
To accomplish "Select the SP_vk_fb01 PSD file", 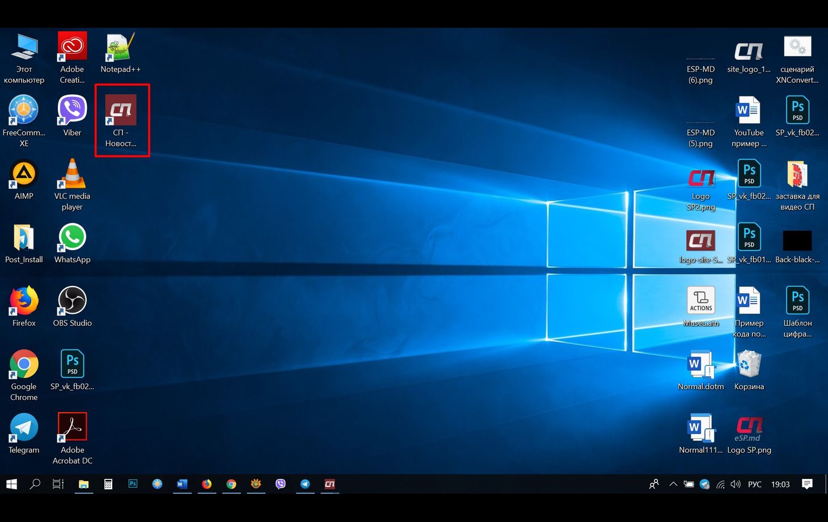I will [x=749, y=244].
